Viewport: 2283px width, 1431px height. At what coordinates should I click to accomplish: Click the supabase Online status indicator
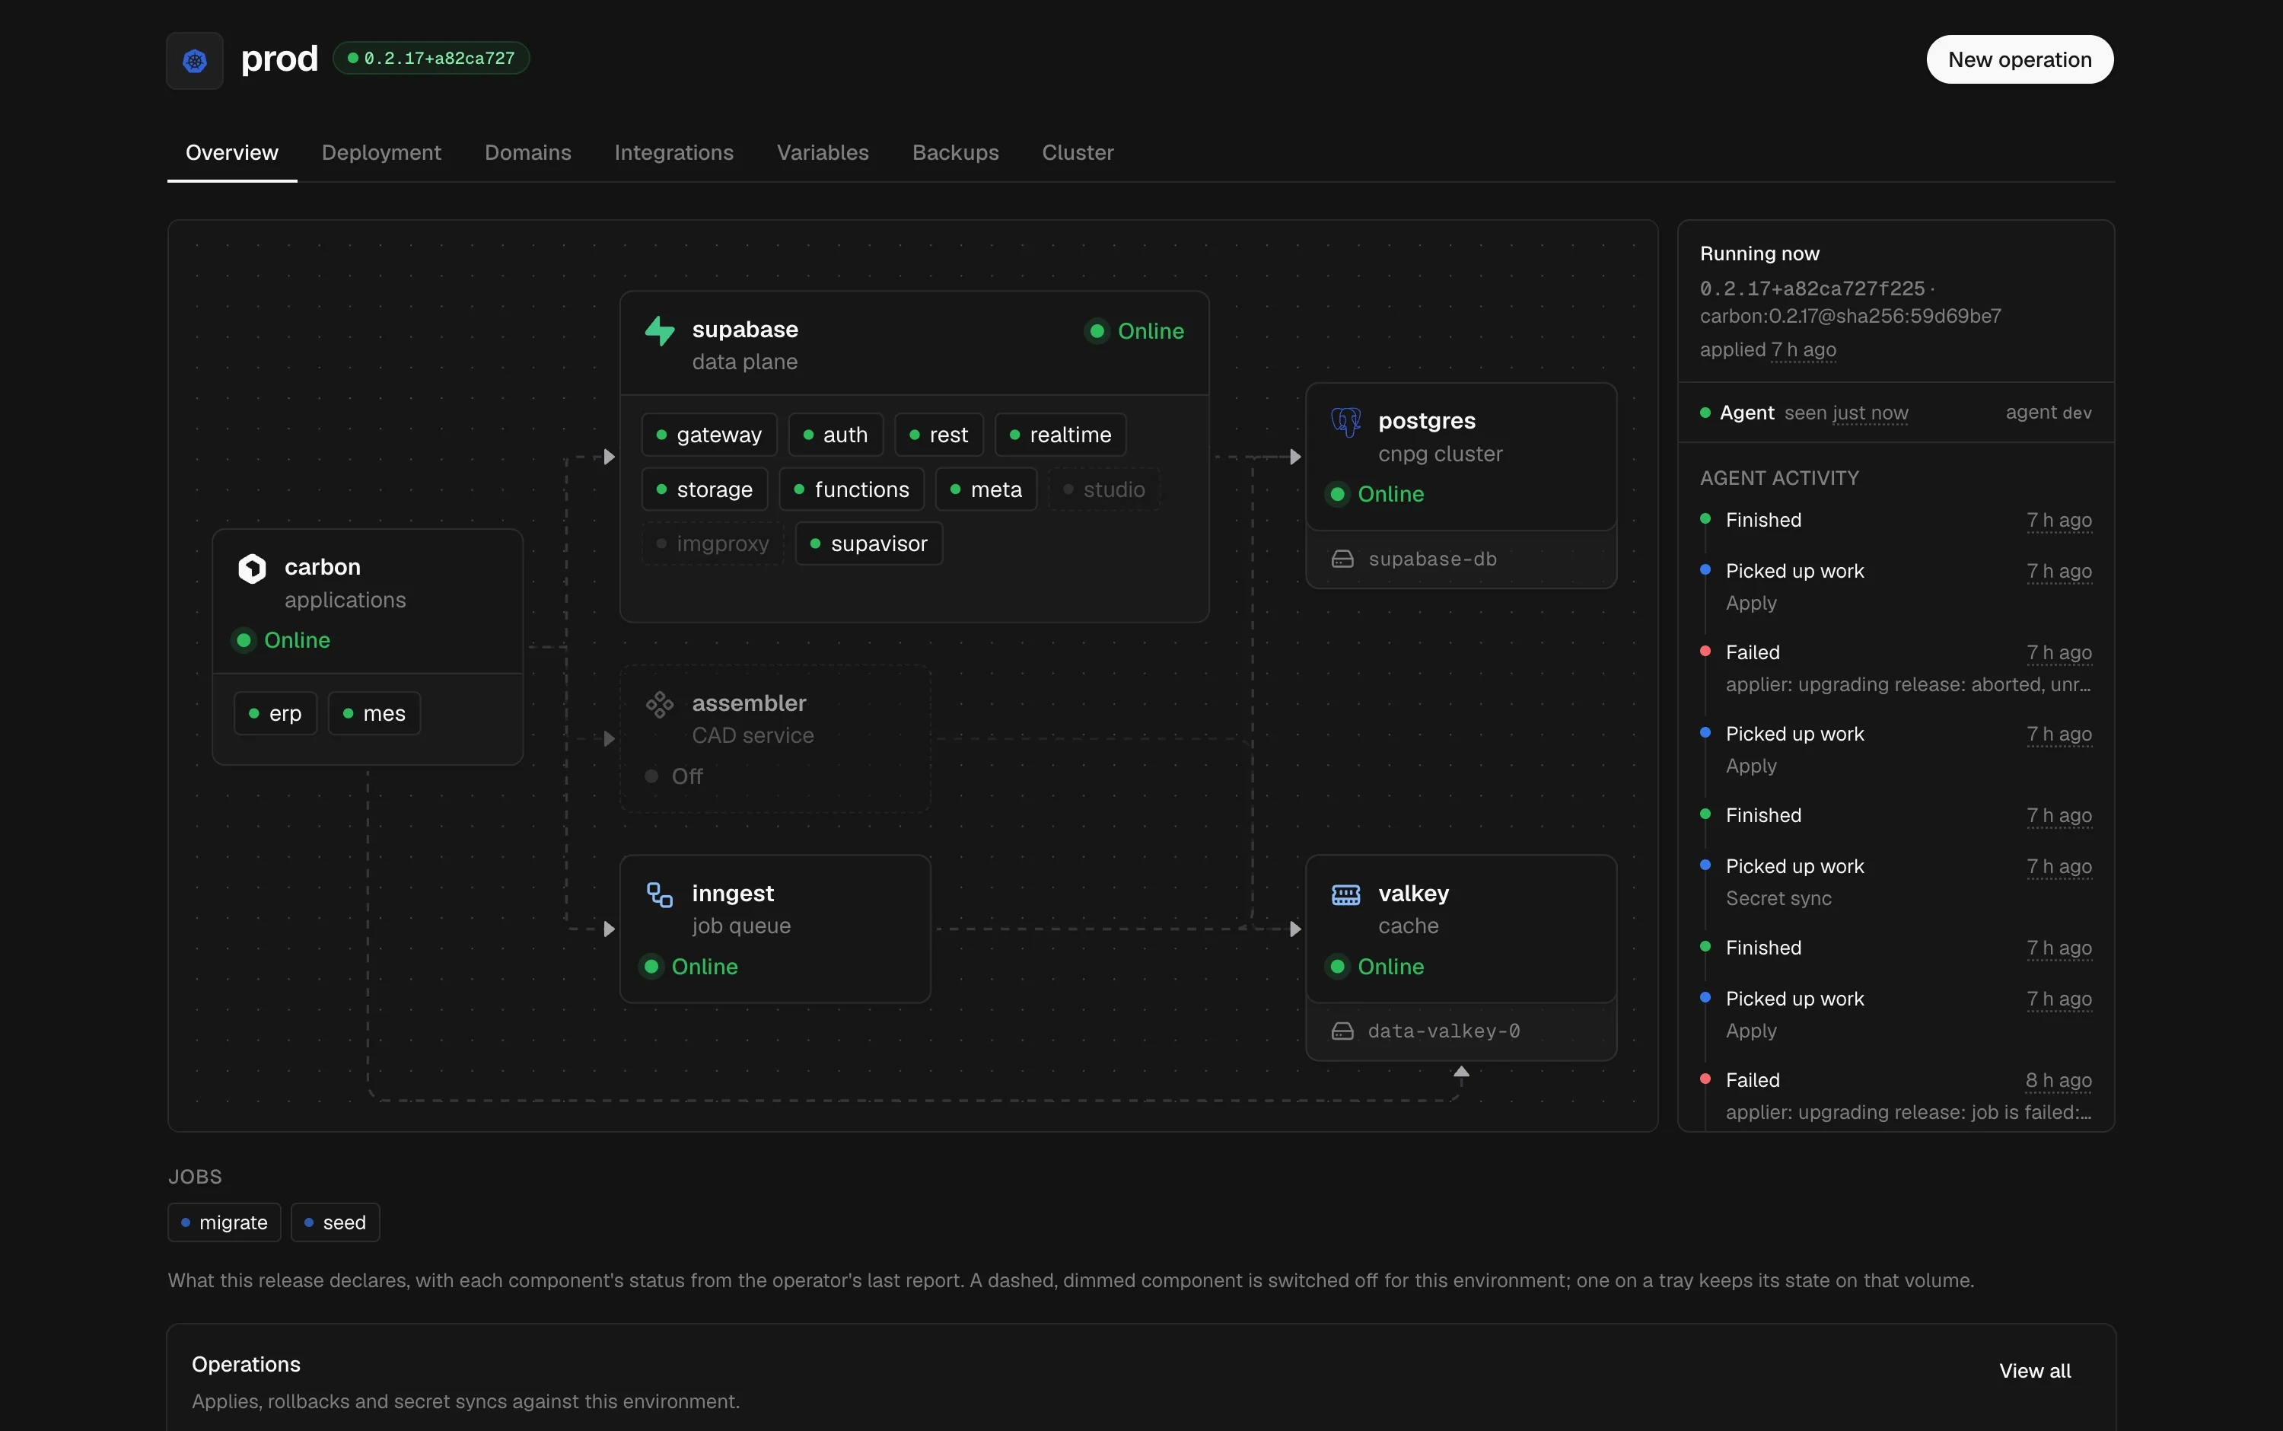point(1135,331)
